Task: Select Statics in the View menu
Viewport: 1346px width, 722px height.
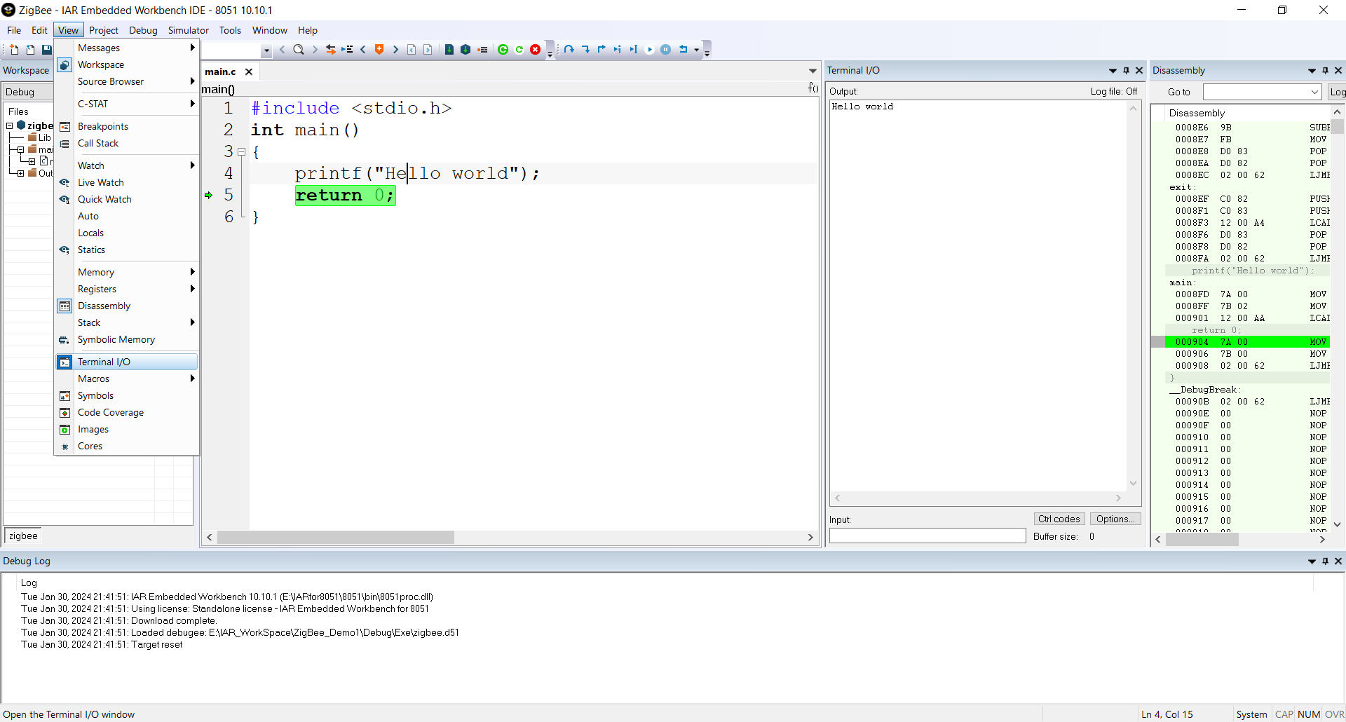Action: click(127, 250)
